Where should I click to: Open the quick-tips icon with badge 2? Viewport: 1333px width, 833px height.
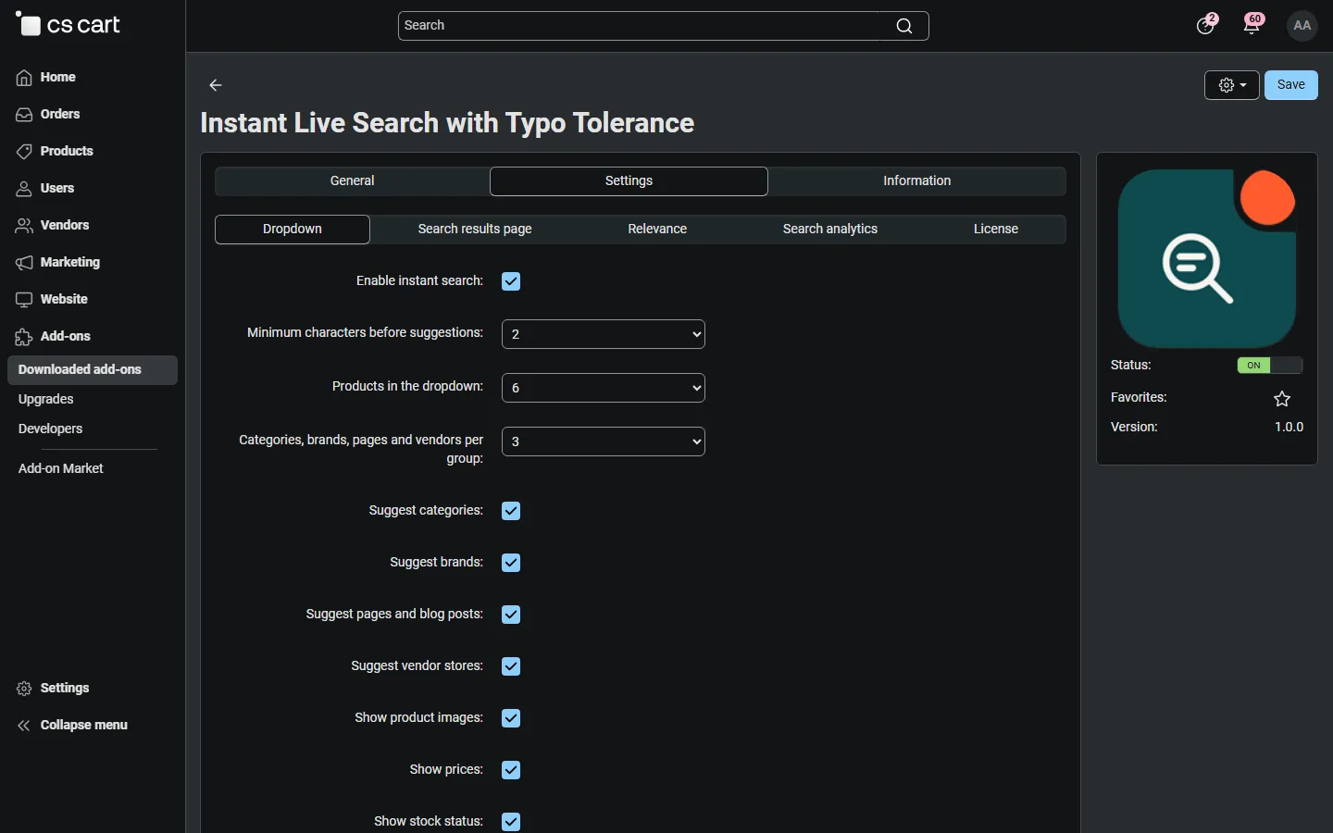1207,24
